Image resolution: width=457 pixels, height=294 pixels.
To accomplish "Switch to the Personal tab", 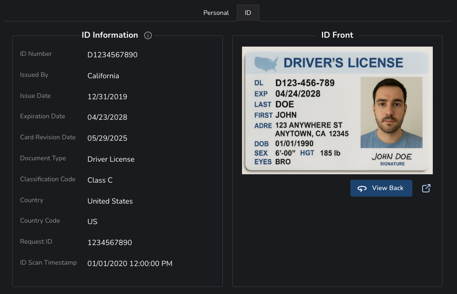I will (216, 13).
